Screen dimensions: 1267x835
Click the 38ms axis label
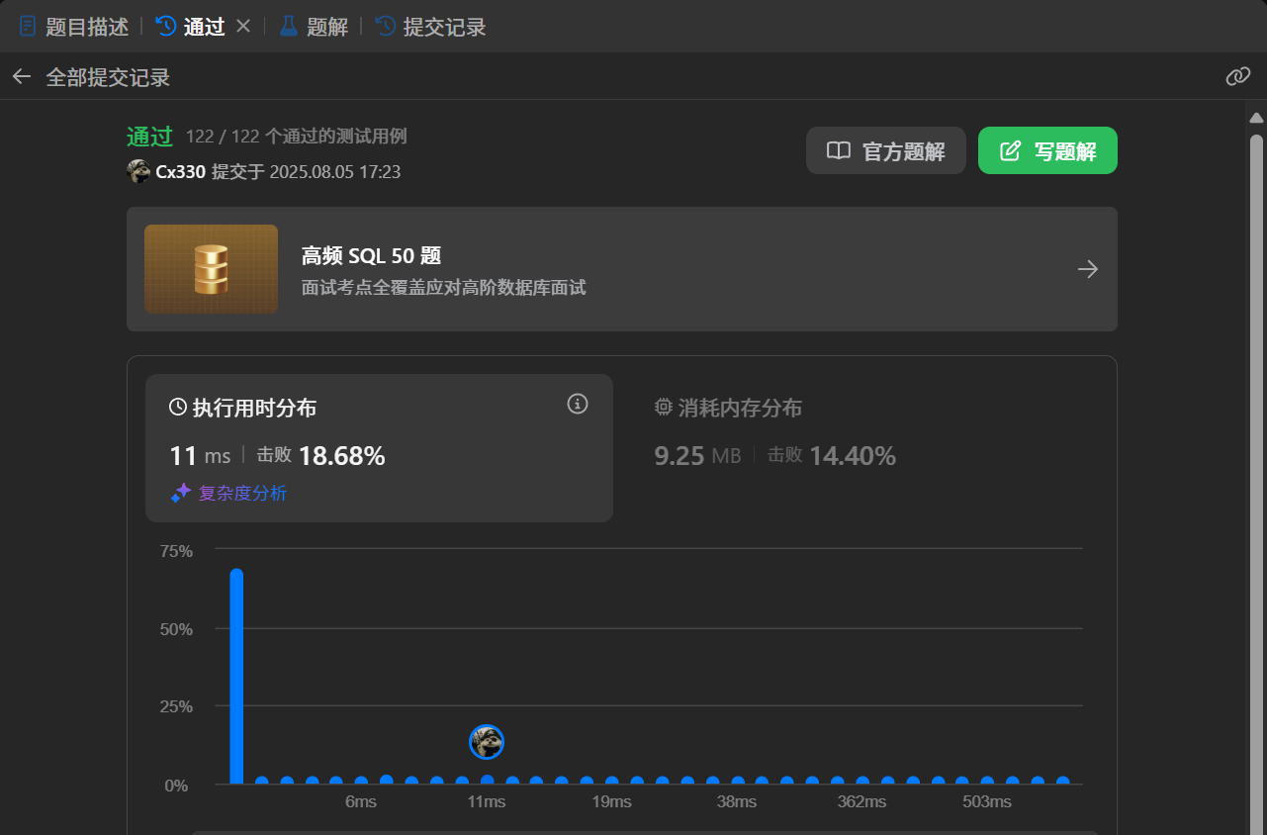[x=737, y=801]
